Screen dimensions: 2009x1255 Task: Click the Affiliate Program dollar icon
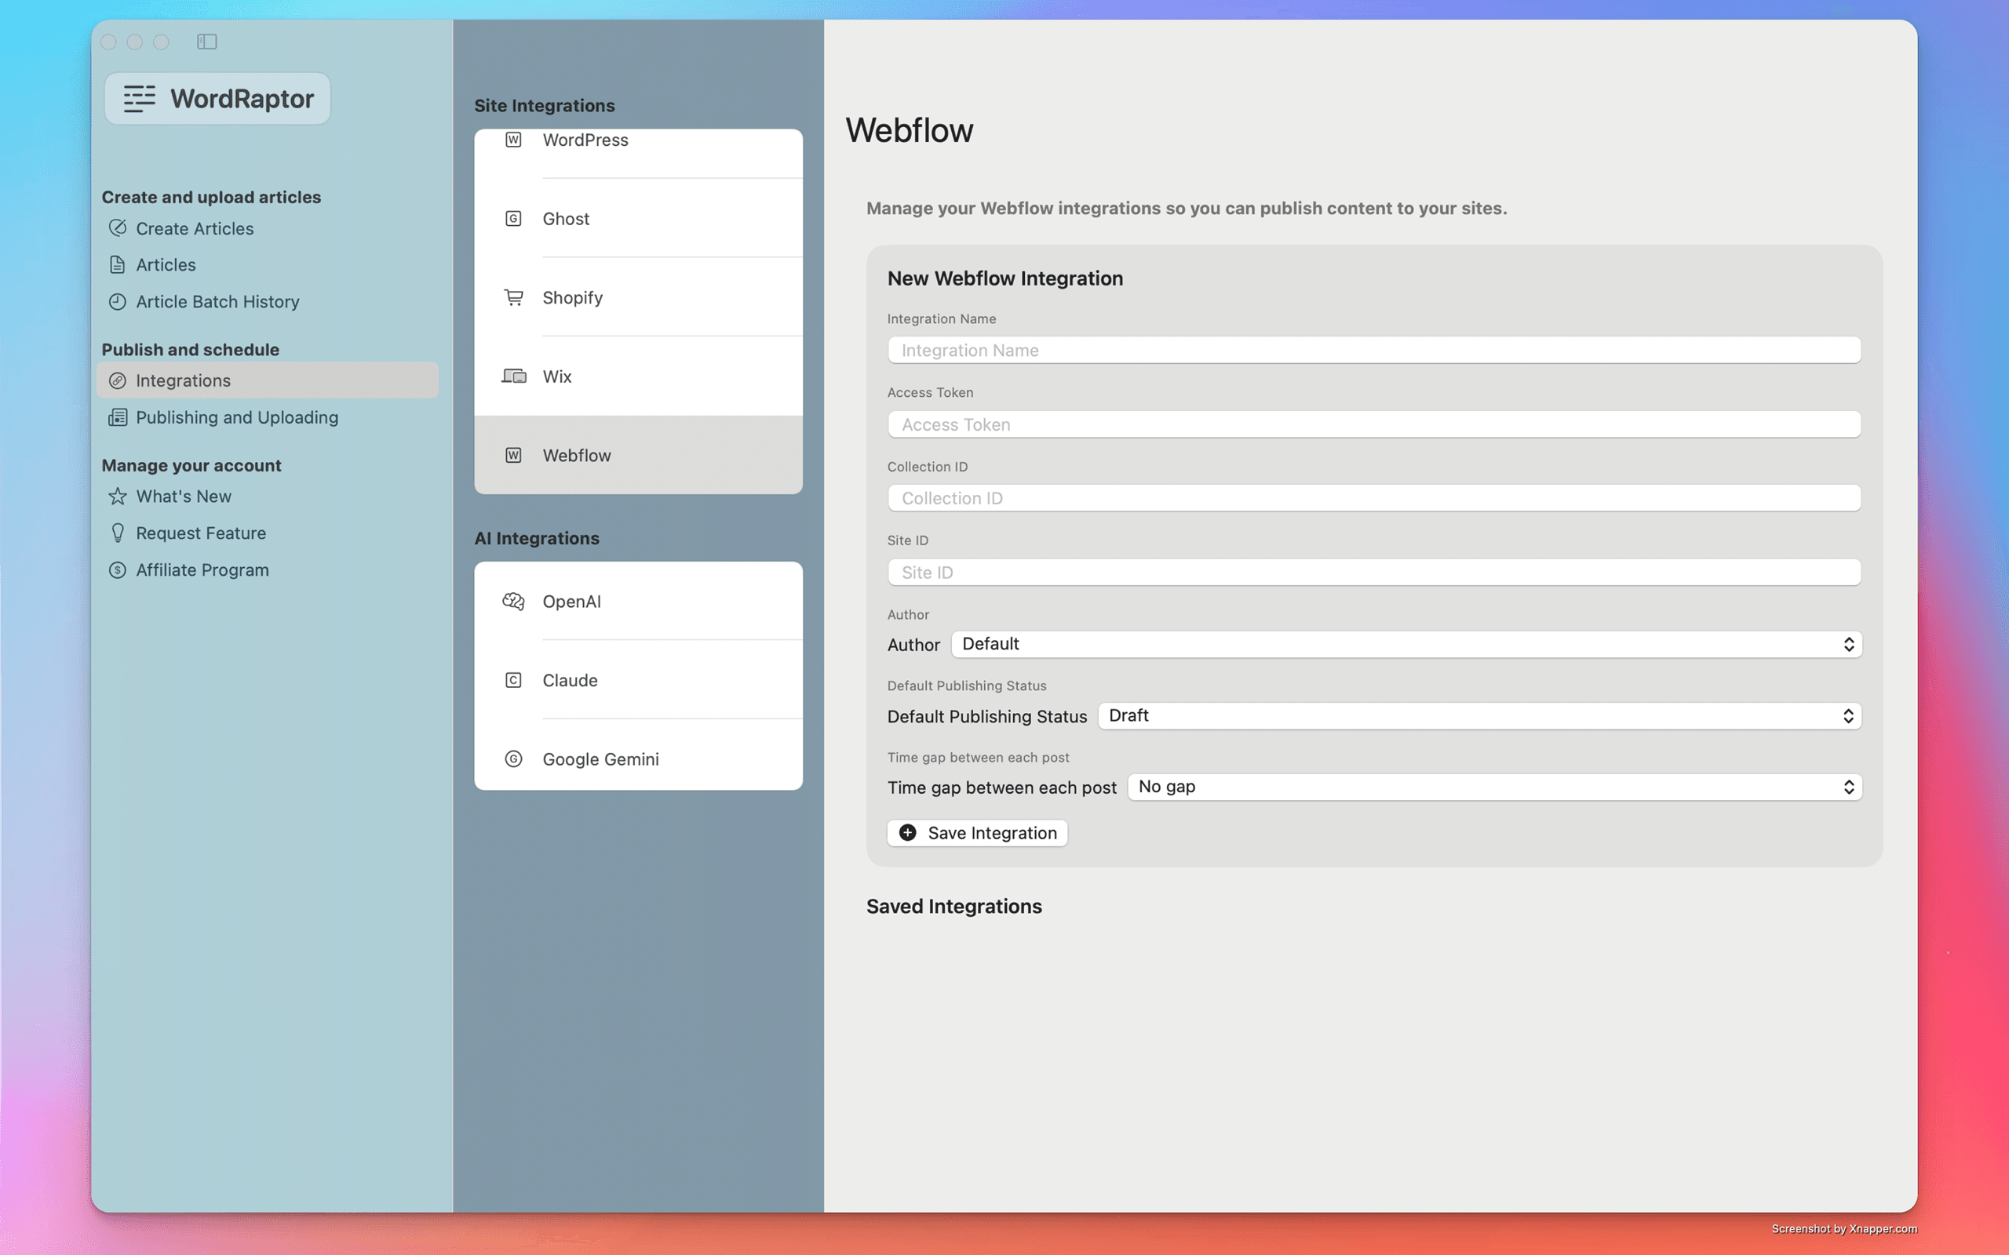pos(118,569)
